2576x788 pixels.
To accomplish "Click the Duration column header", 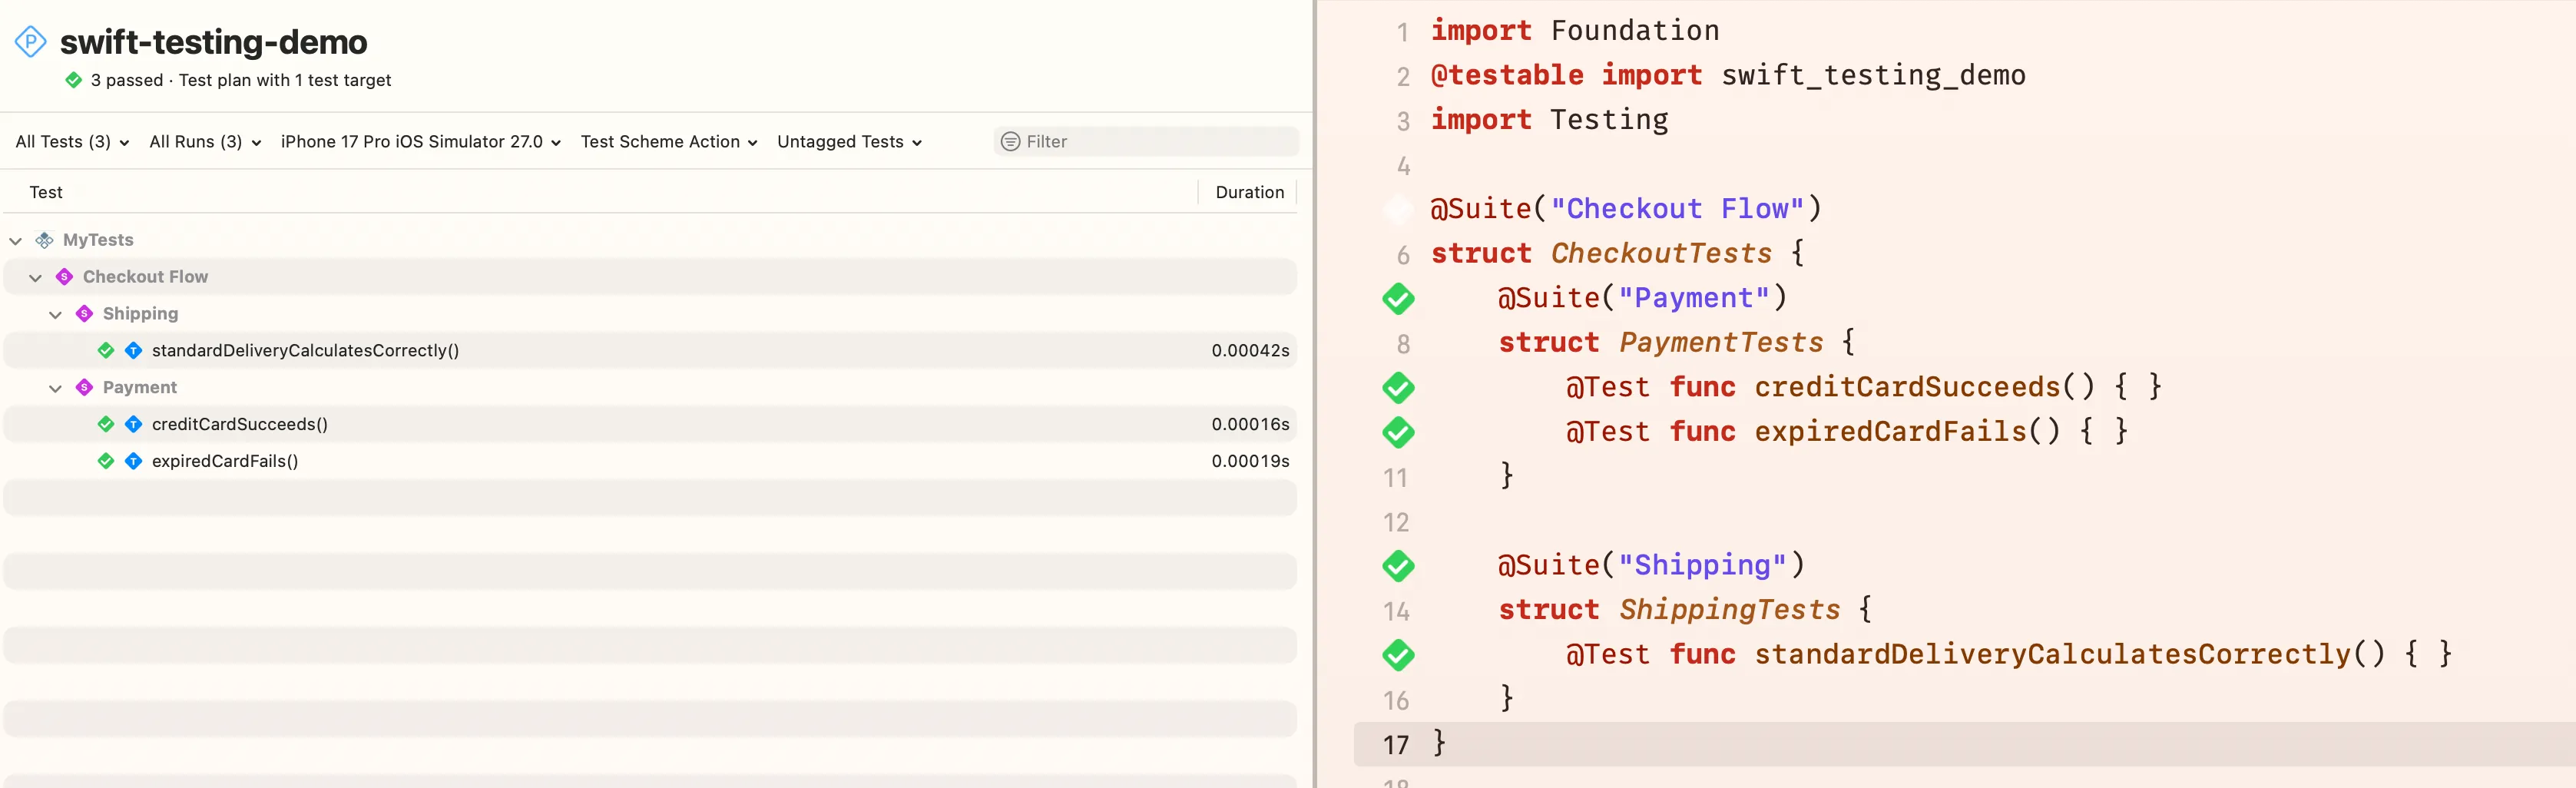I will pos(1249,192).
